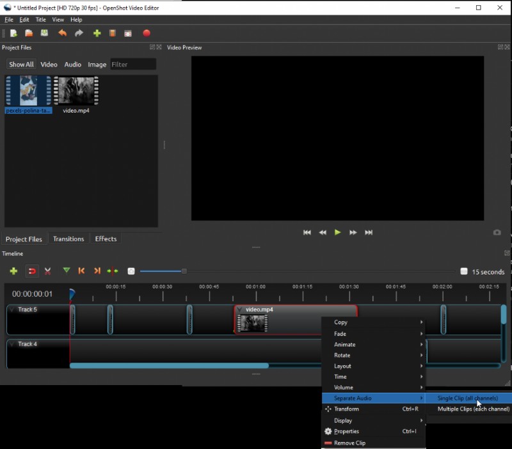Click the Undo arrow in toolbar
The image size is (512, 449).
[x=62, y=33]
